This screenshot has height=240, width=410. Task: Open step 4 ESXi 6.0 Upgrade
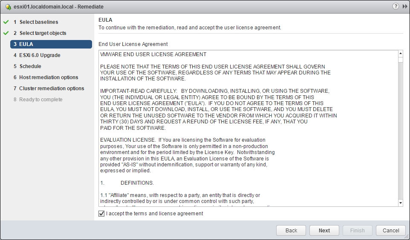coord(40,55)
